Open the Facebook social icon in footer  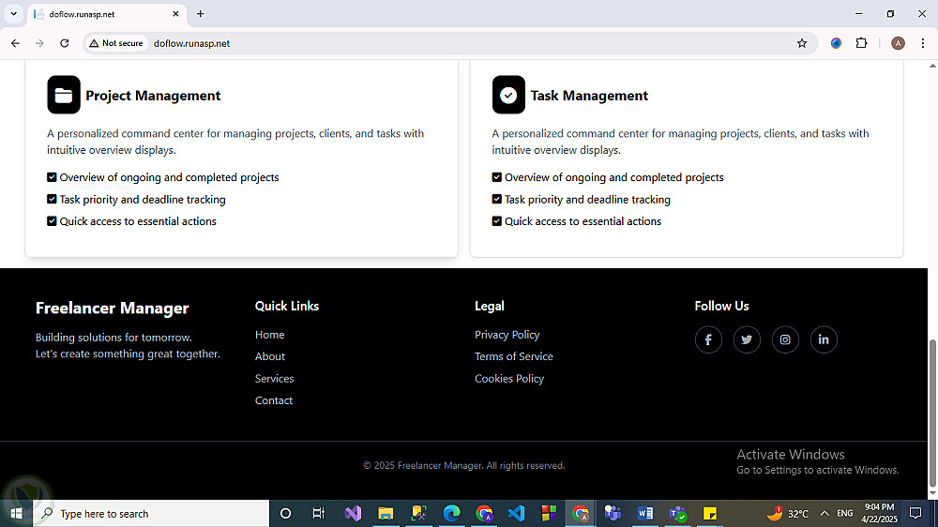pyautogui.click(x=708, y=339)
